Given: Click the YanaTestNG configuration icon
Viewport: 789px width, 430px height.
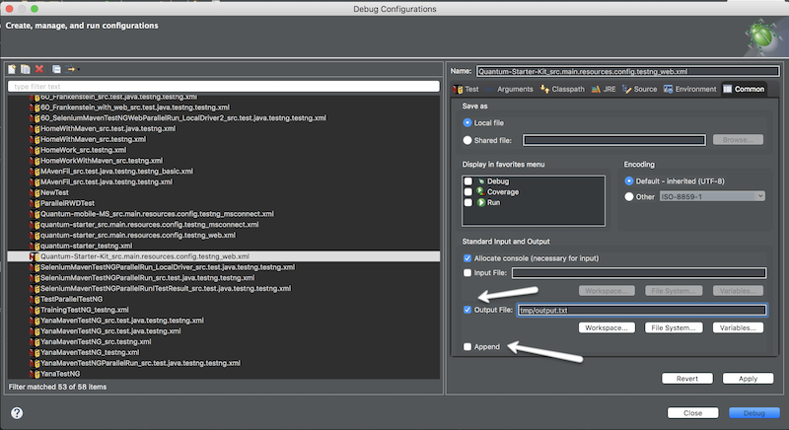Looking at the screenshot, I should coord(36,374).
